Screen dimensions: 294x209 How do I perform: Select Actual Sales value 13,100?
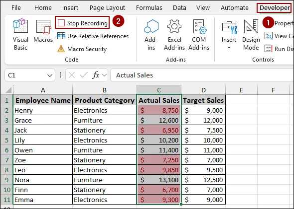[159, 180]
